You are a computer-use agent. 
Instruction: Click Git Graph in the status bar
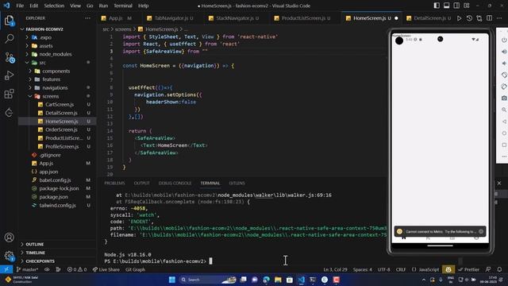tap(135, 269)
